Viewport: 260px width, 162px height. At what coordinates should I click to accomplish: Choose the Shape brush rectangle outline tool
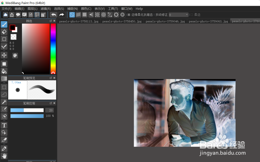point(4,39)
